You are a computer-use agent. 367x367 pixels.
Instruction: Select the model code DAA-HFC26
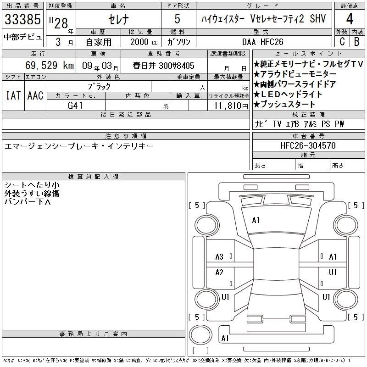pos(262,42)
